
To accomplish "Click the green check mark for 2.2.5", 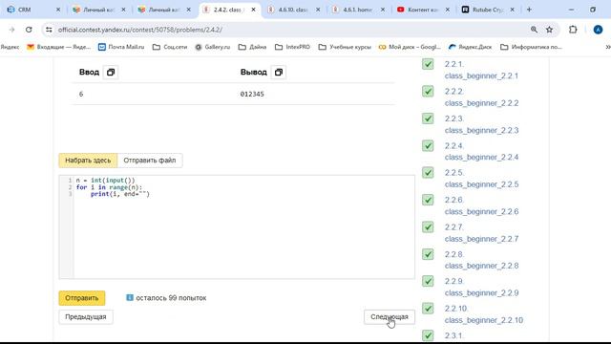I will [x=428, y=172].
